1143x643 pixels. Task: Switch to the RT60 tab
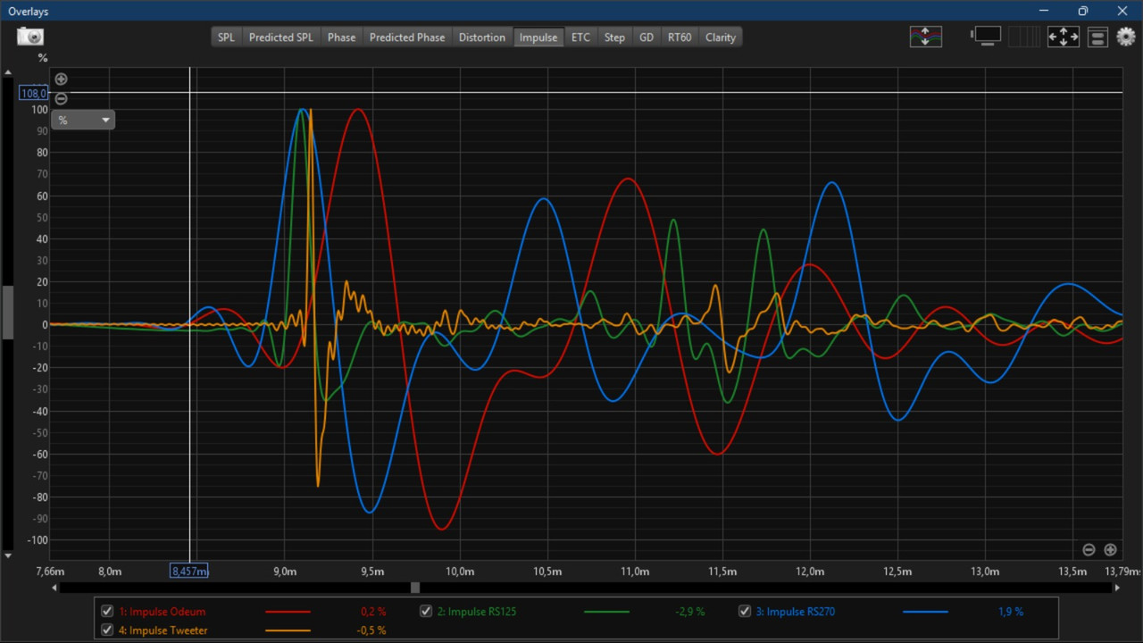click(680, 37)
